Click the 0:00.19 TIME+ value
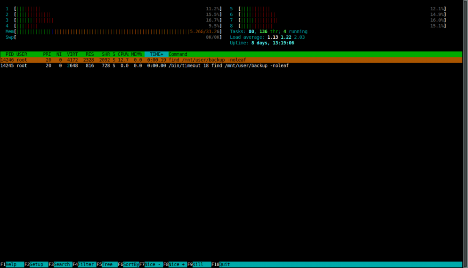Viewport: 468px width, 268px height. 156,60
